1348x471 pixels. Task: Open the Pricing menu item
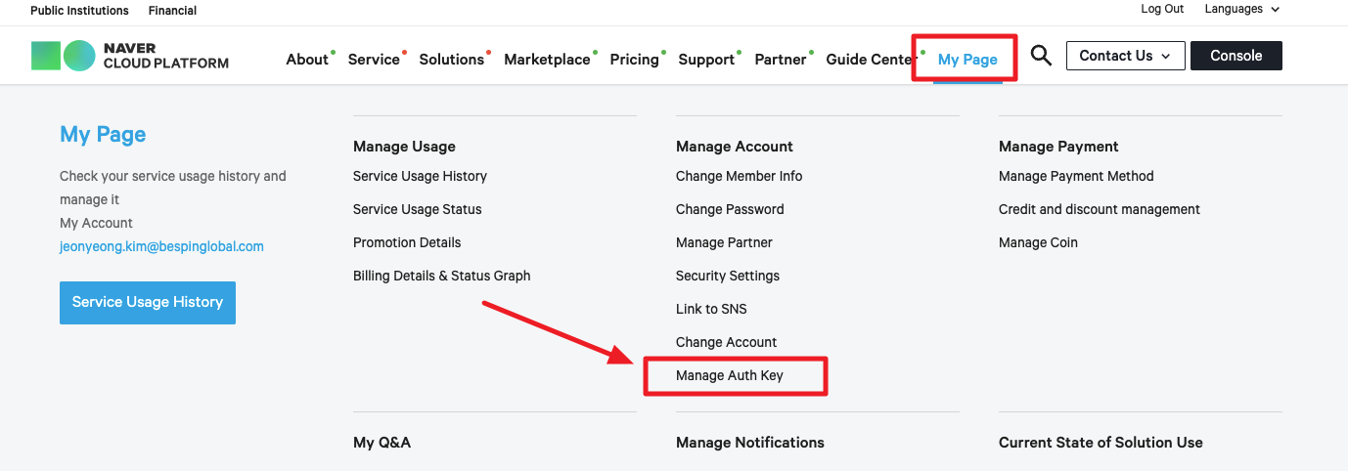pyautogui.click(x=634, y=60)
